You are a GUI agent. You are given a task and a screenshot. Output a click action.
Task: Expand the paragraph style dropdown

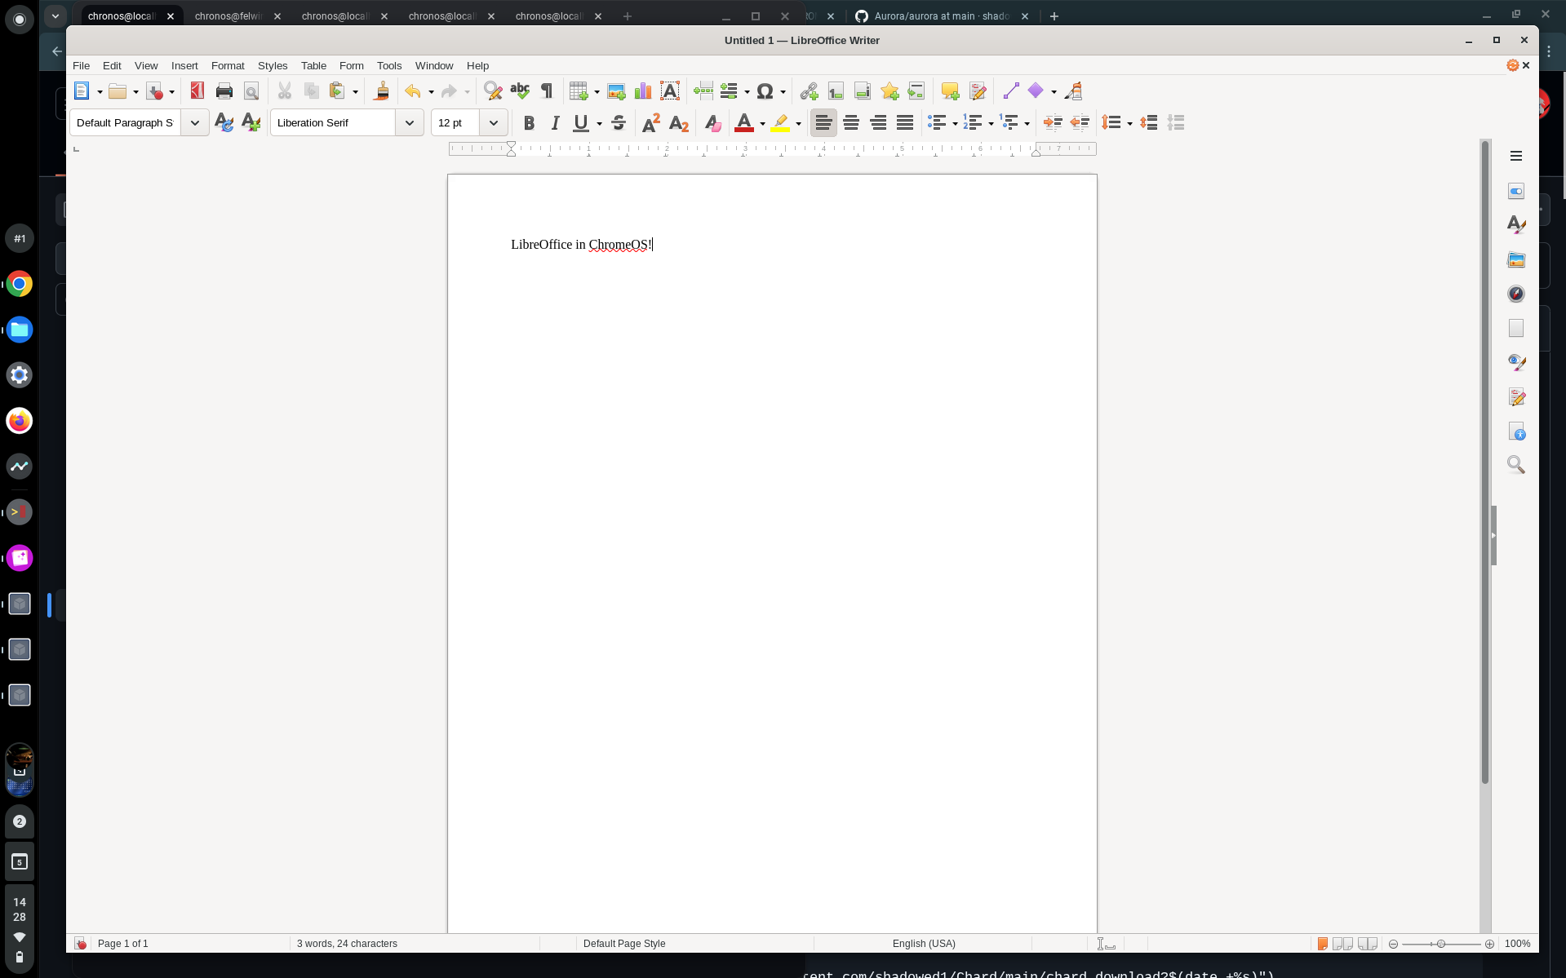point(195,123)
